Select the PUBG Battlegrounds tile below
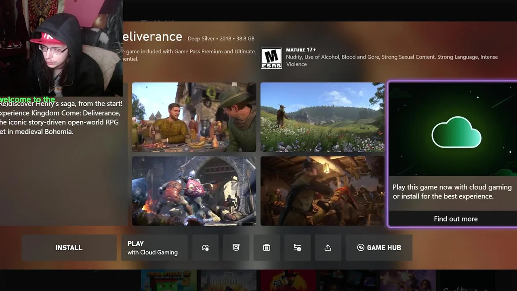The height and width of the screenshot is (291, 517). pos(228,280)
